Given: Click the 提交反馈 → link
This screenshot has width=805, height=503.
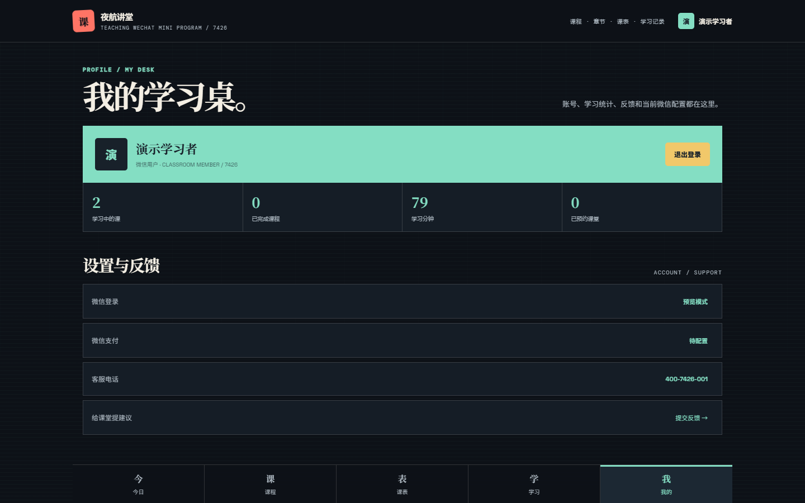Looking at the screenshot, I should (692, 418).
